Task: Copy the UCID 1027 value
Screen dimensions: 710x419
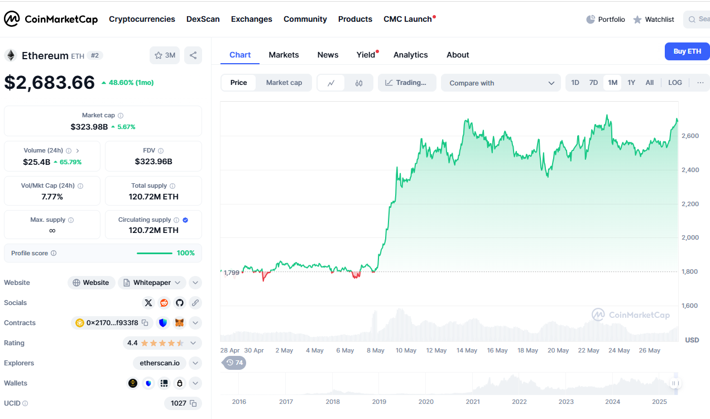Action: [x=193, y=403]
